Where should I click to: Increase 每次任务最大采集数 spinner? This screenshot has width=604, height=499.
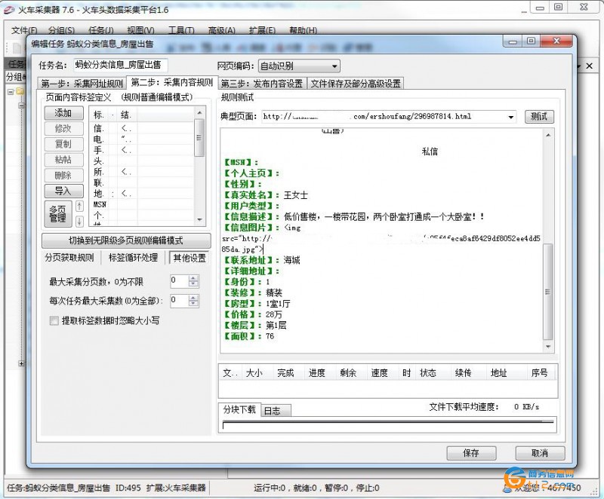(x=194, y=298)
